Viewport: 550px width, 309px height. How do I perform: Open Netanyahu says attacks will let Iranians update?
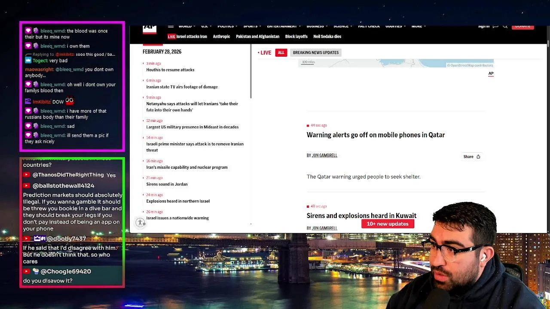(x=192, y=107)
